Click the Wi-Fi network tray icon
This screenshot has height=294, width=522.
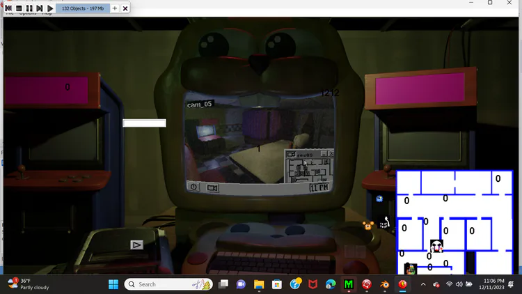tap(449, 284)
